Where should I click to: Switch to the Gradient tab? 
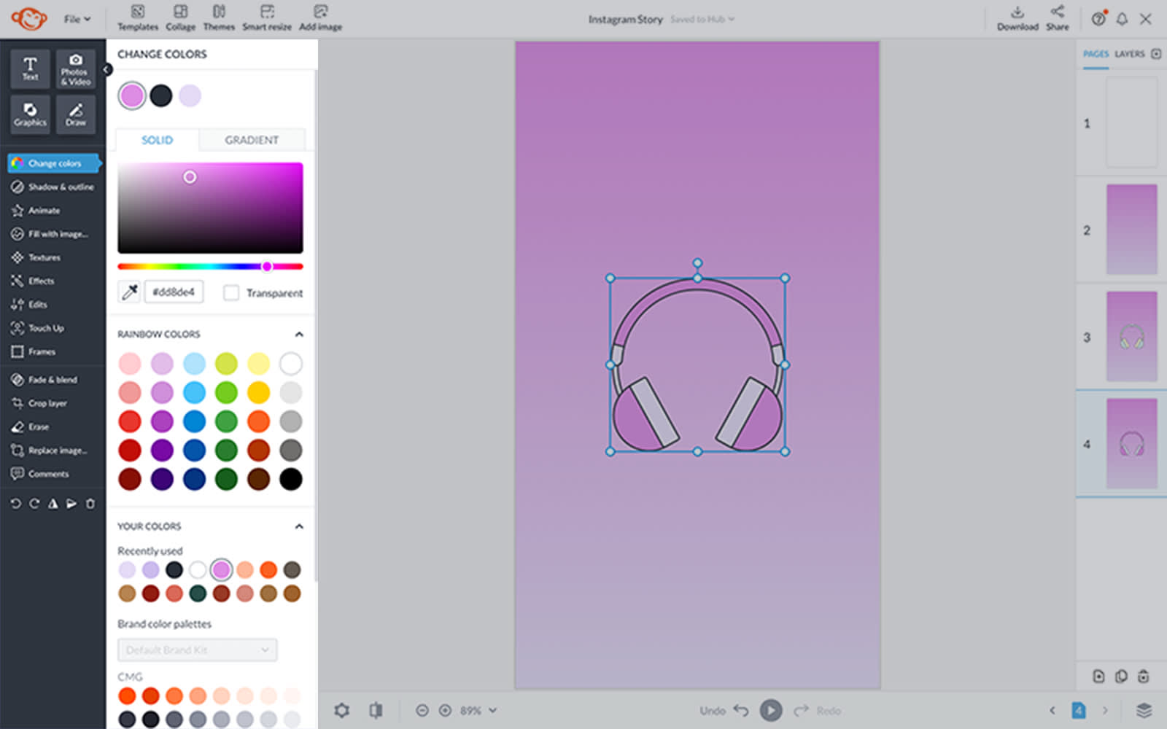[x=252, y=140]
